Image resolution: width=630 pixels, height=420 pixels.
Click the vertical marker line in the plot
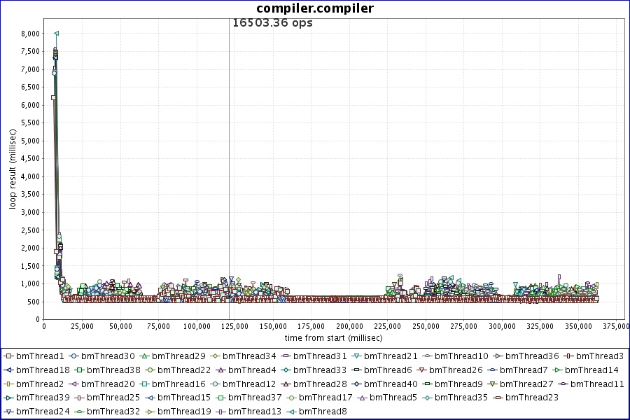tap(229, 175)
